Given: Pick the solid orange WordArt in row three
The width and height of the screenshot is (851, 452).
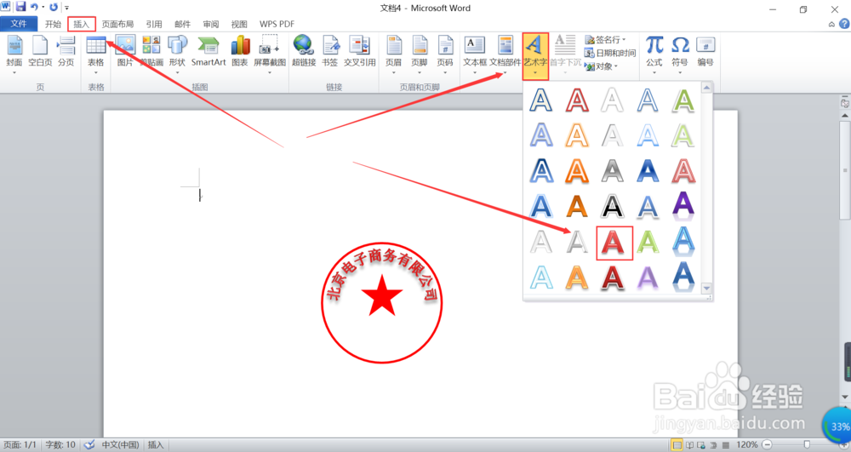Looking at the screenshot, I should (x=576, y=171).
